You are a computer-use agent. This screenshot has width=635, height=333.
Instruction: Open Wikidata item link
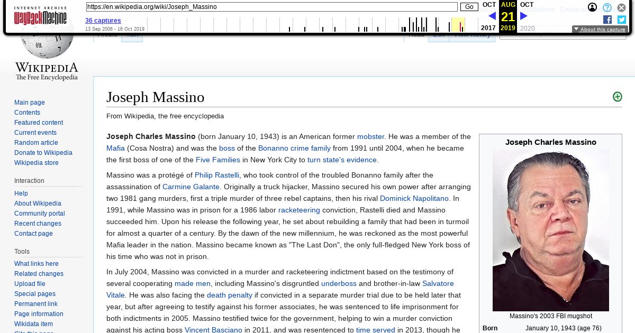33,324
